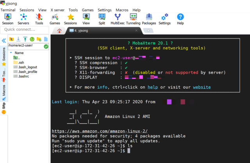Open the aws.amazon.com/amazon-linux-2 URL
Image resolution: width=250 pixels, height=163 pixels.
(x=100, y=131)
